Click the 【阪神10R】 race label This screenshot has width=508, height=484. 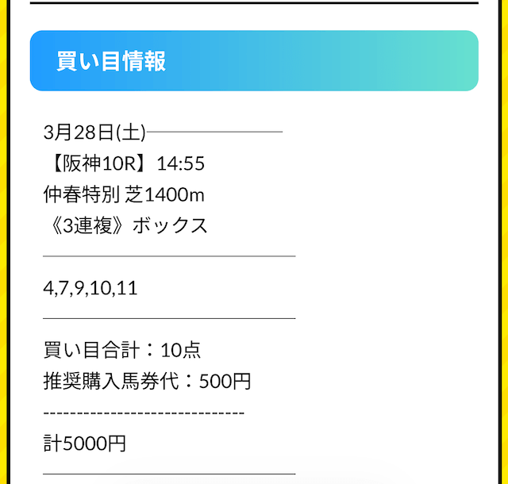97,163
